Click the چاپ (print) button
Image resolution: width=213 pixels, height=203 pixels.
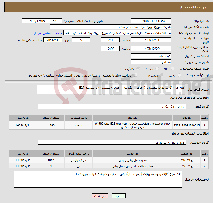(x=119, y=196)
